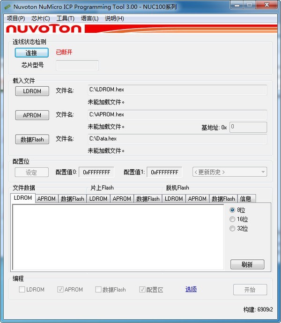Select the 文件数据 APROM tab

(x=46, y=199)
